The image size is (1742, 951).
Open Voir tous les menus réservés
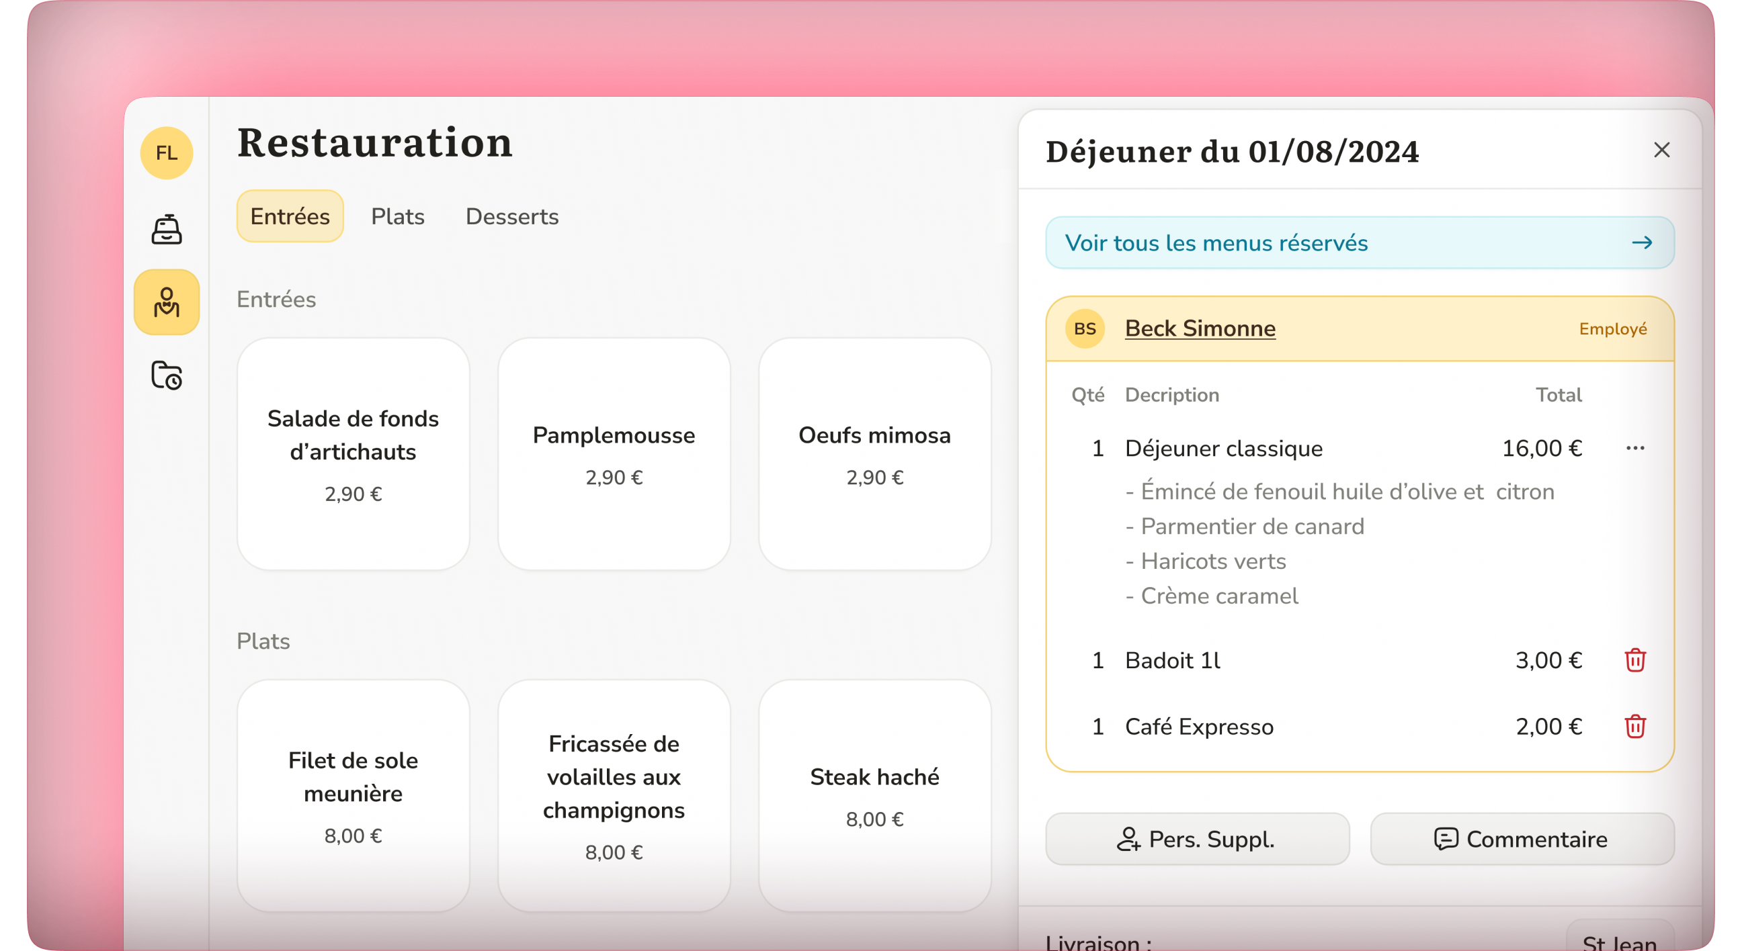(1359, 242)
